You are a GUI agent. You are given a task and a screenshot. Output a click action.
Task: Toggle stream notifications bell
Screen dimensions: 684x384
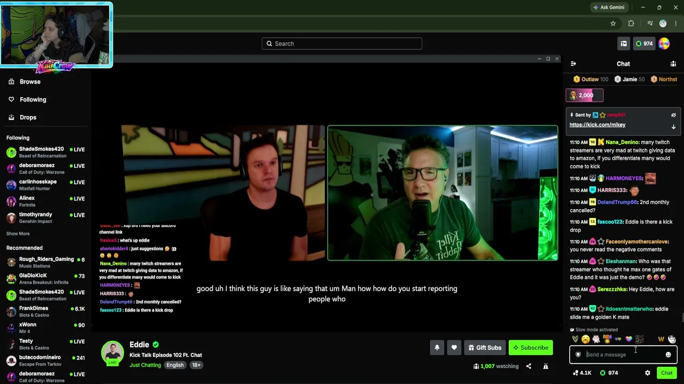coord(437,348)
